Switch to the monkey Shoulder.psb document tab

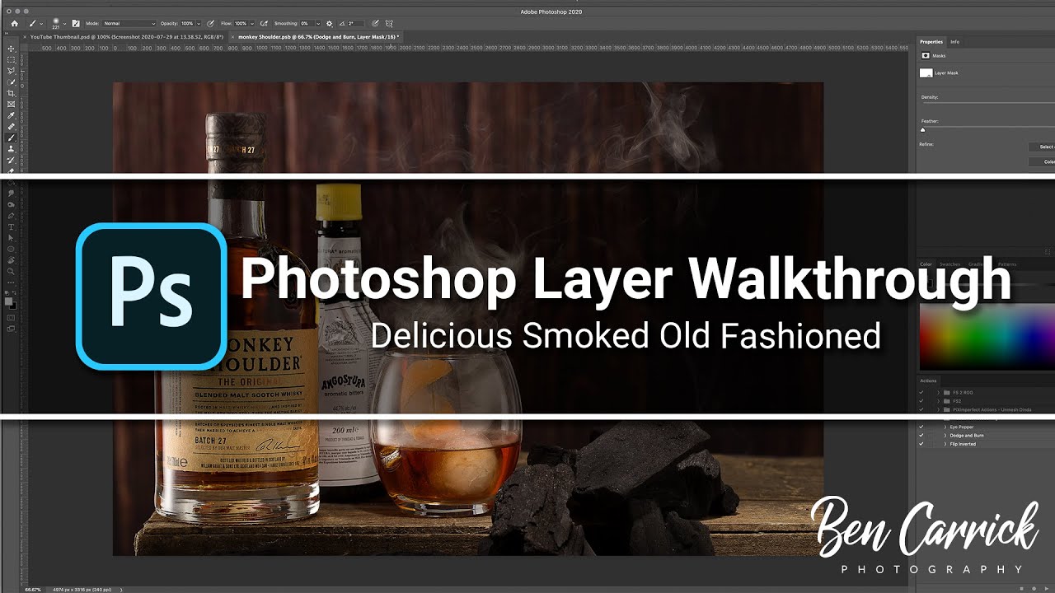pyautogui.click(x=319, y=37)
